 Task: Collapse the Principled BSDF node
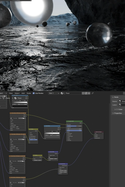[67, 121]
